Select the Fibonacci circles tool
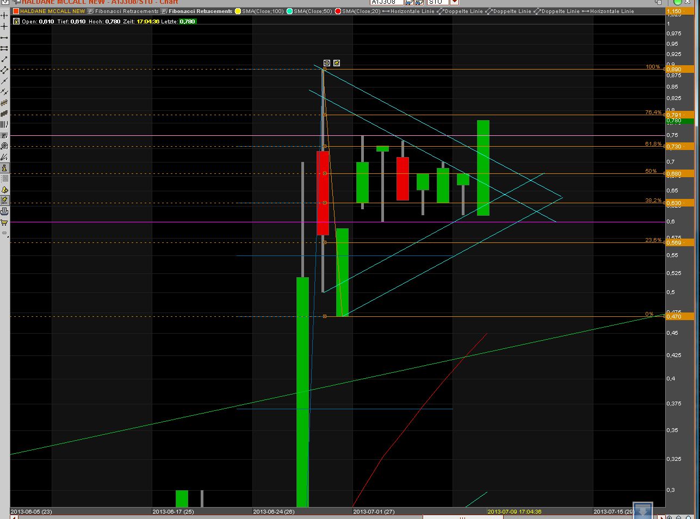Image resolution: width=700 pixels, height=519 pixels. click(4, 146)
